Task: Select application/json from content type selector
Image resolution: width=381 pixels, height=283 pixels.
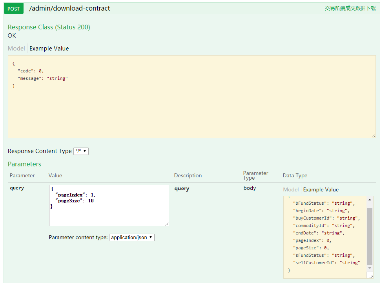Action: (x=131, y=237)
